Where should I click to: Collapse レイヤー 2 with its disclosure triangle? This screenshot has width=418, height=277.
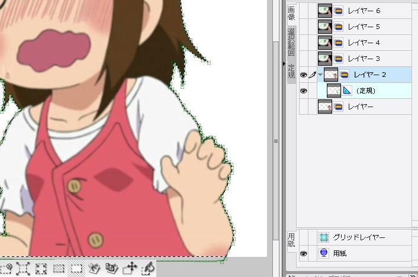pyautogui.click(x=320, y=75)
